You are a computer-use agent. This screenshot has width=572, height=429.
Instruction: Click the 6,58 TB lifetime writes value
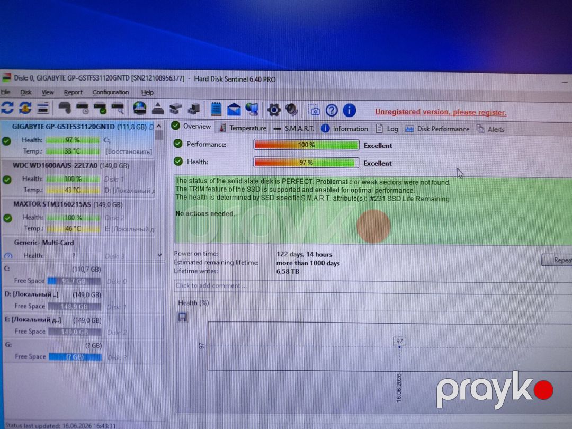point(288,271)
